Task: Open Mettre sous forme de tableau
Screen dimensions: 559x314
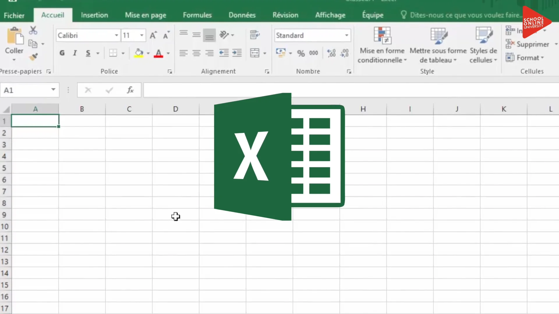Action: [x=438, y=45]
